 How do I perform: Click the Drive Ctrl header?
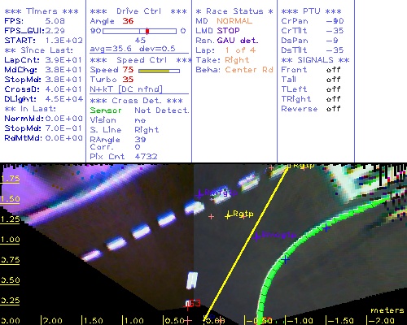(x=138, y=11)
